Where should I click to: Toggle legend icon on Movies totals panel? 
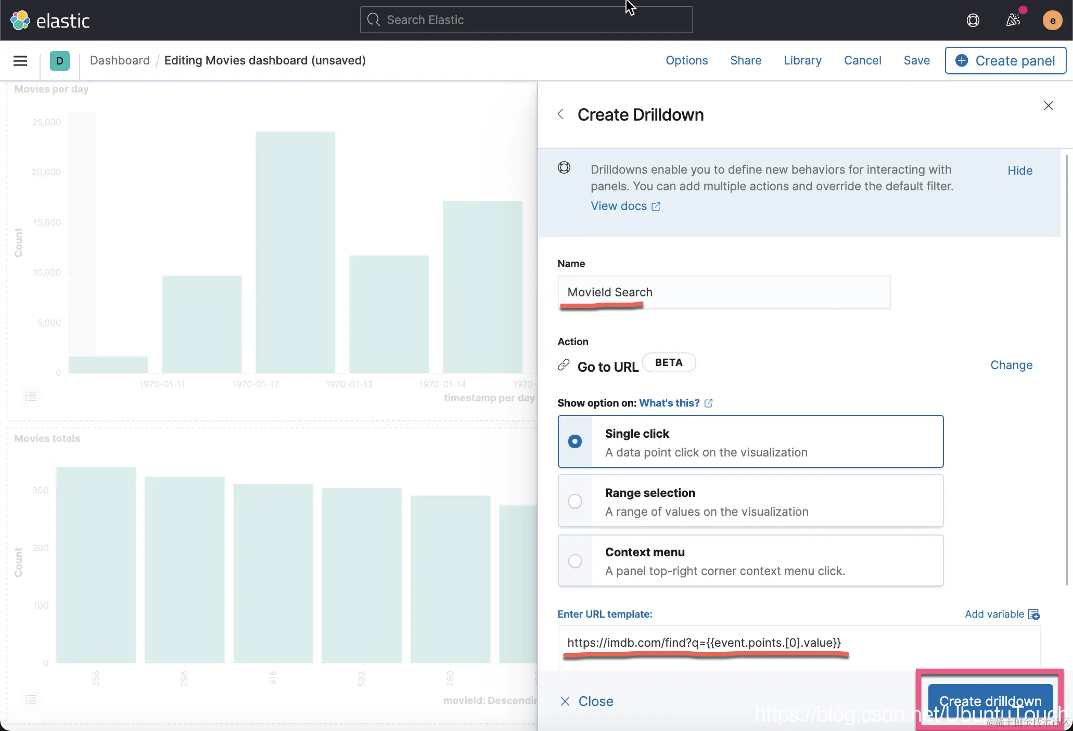coord(31,699)
